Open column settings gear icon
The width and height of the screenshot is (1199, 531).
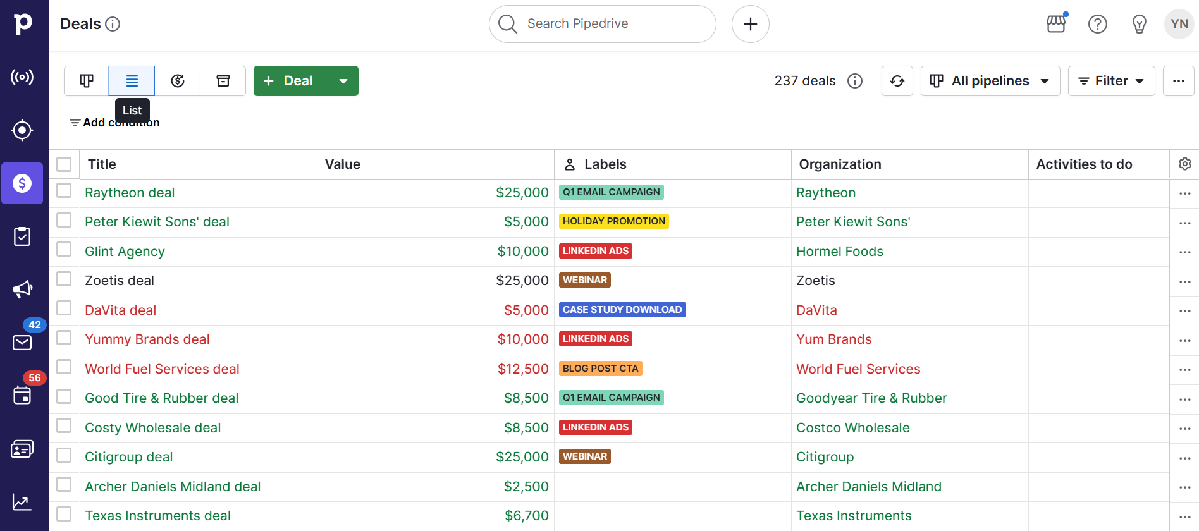click(1185, 164)
